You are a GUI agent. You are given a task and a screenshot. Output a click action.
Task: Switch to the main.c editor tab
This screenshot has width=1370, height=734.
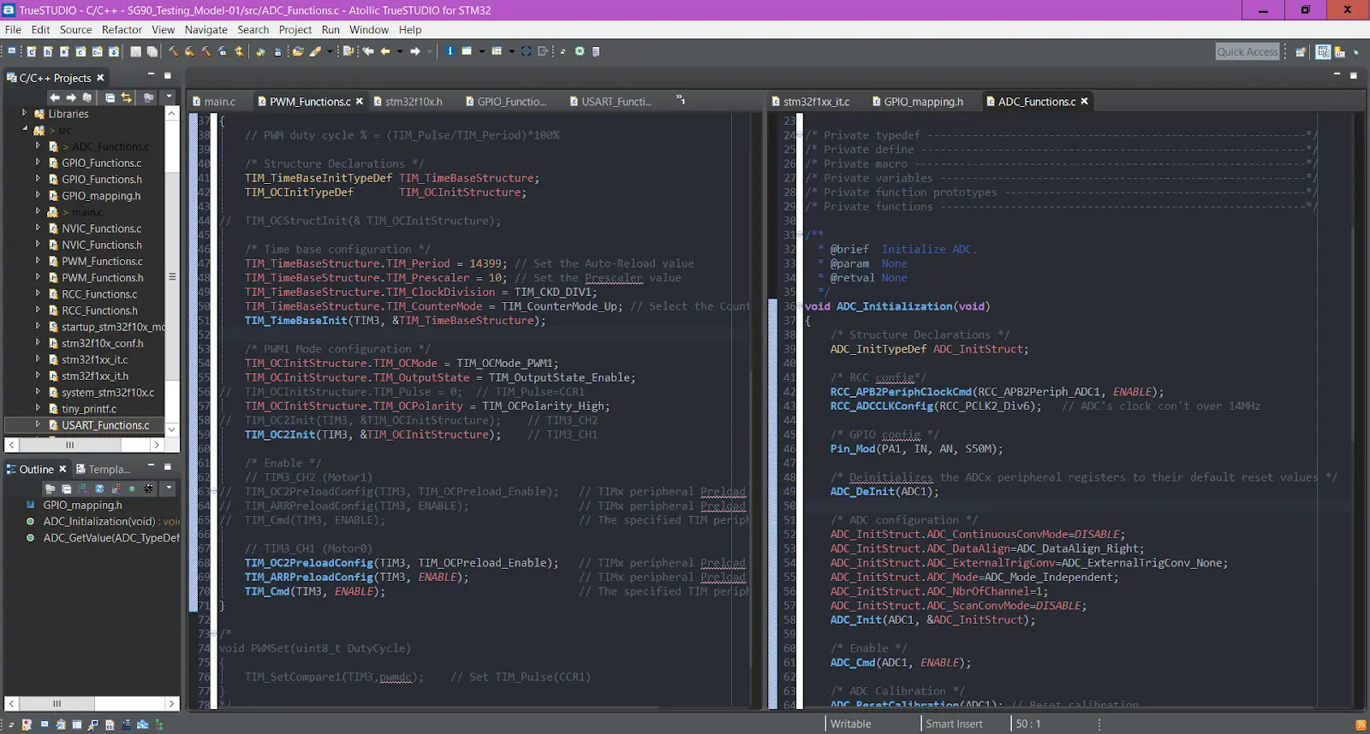coord(214,101)
